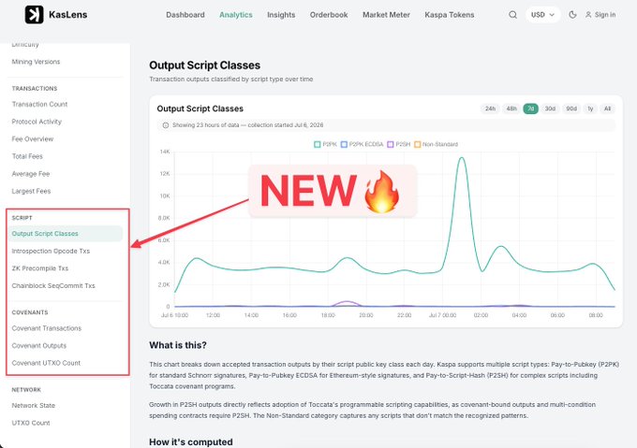Select the 7d time range
Screen dimensions: 637x448
[530, 108]
